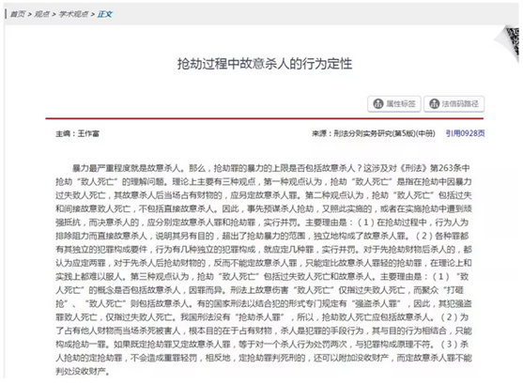Image resolution: width=523 pixels, height=384 pixels.
Task: Click the icon on 属性标签 button
Action: [x=377, y=104]
